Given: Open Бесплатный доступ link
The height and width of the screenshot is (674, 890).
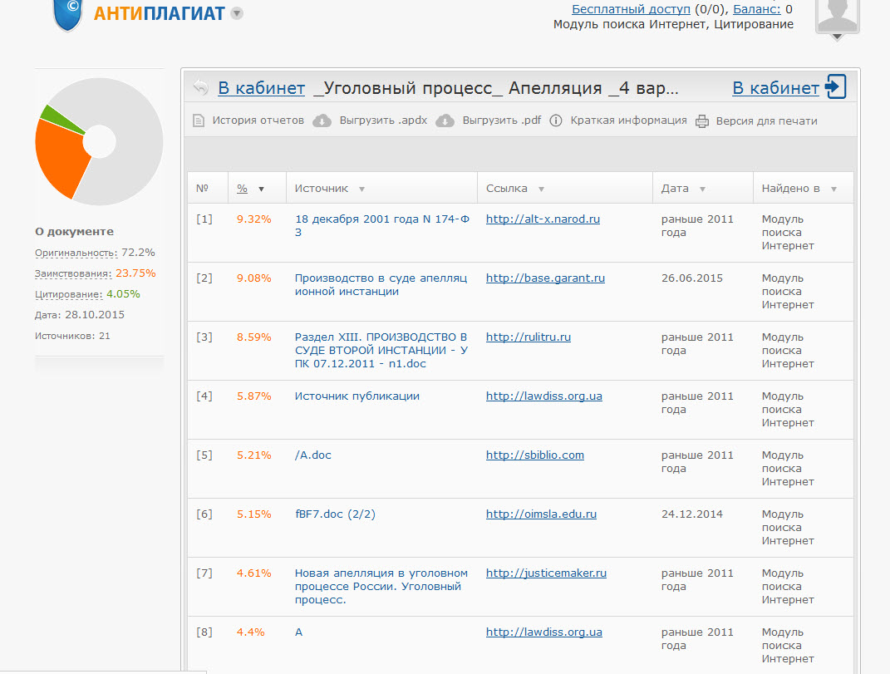Looking at the screenshot, I should pyautogui.click(x=631, y=9).
